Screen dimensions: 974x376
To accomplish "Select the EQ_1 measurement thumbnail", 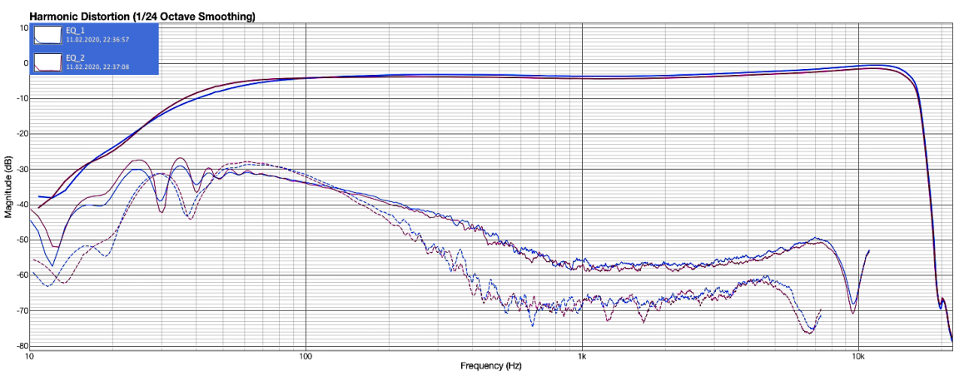I will [x=47, y=36].
